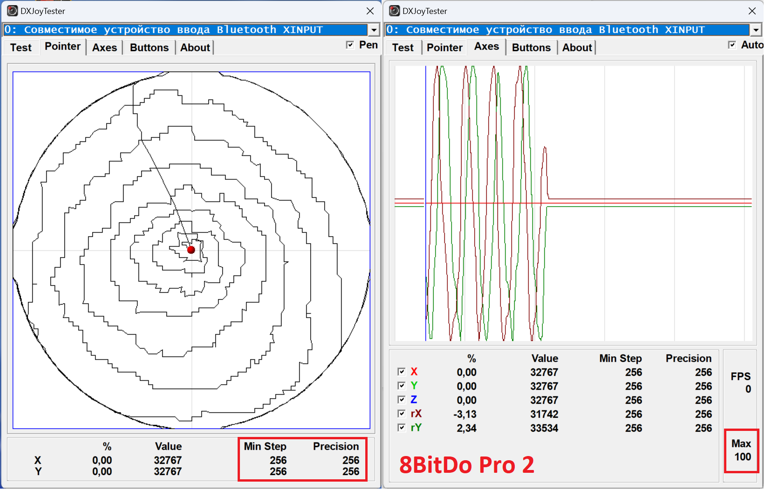Screen dimensions: 765x490
Task: Uncheck the X axis checkbox
Action: click(x=402, y=372)
